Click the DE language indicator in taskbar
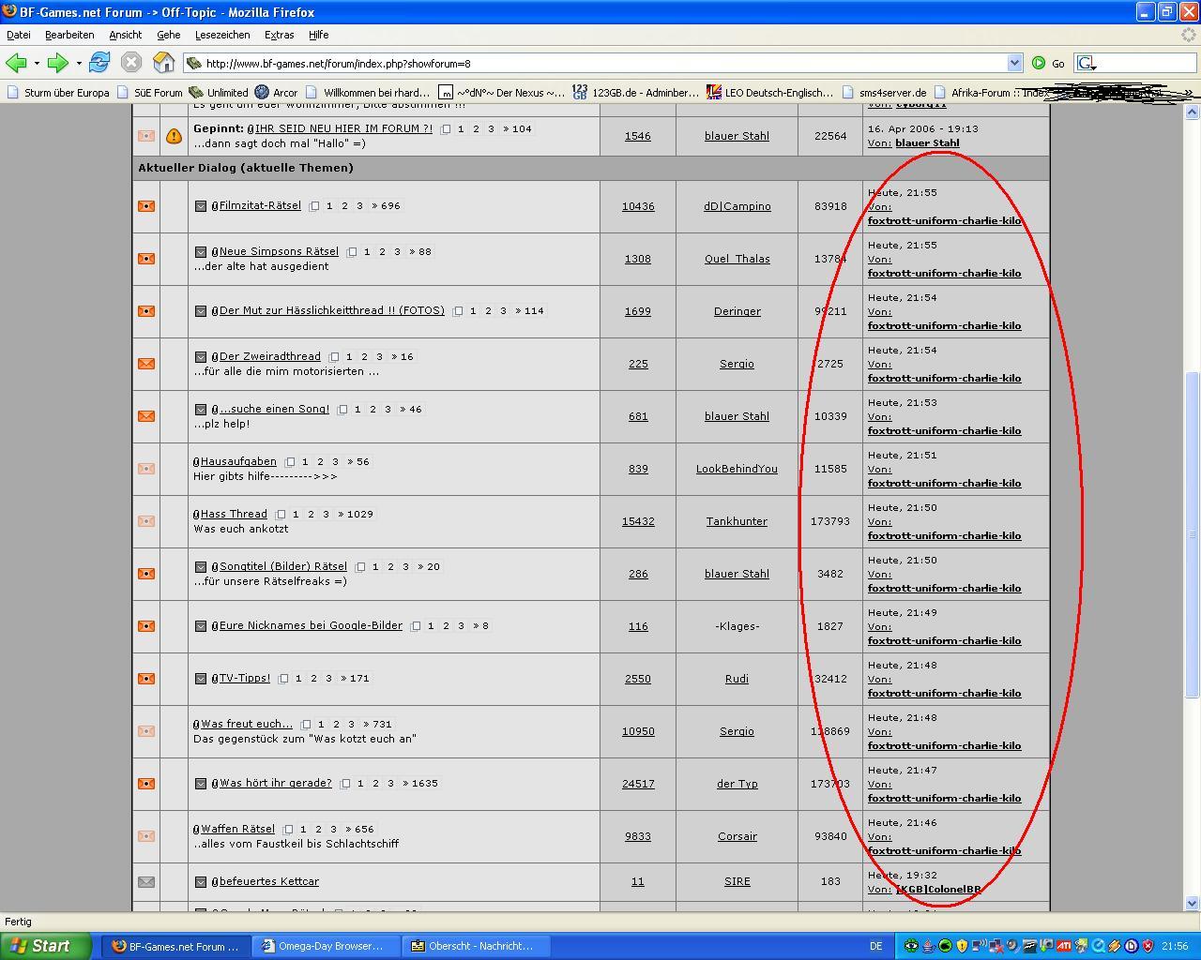The width and height of the screenshot is (1201, 960). [875, 946]
